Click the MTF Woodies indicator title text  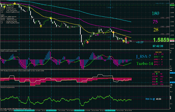pyautogui.click(x=22, y=71)
